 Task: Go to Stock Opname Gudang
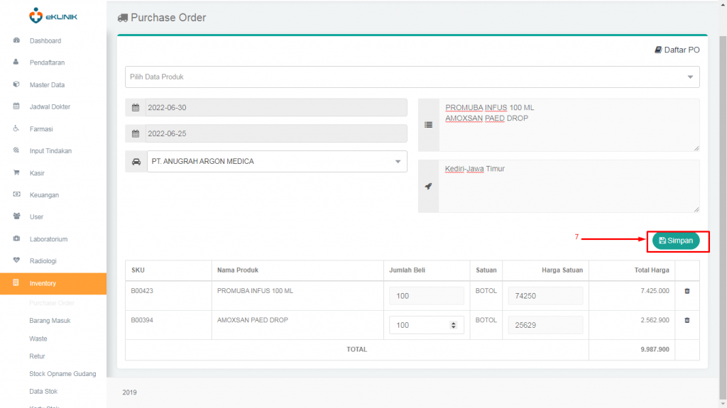tap(62, 374)
